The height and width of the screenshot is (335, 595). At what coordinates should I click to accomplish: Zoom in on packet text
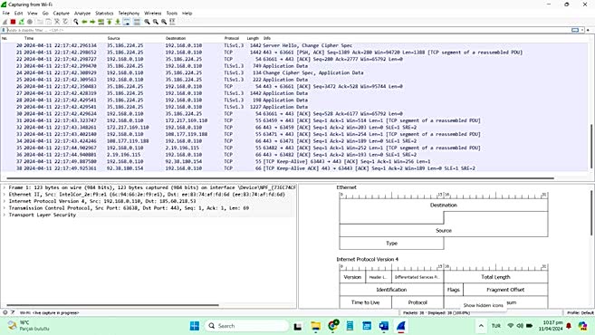click(147, 22)
